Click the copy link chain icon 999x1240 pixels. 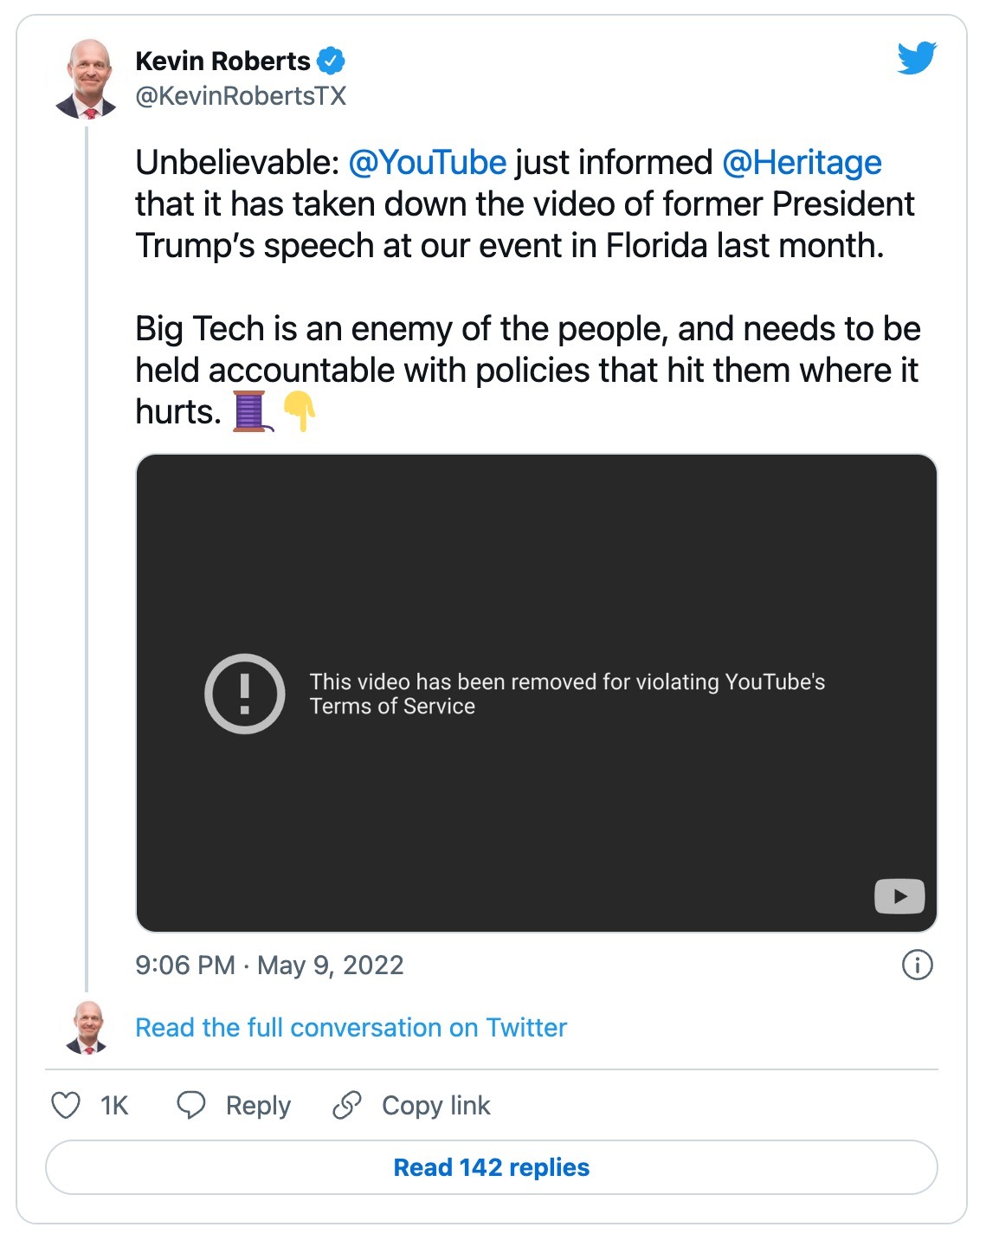pos(347,1105)
